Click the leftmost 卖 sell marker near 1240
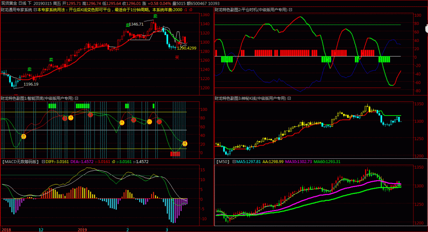This screenshot has height=232, width=428. (30, 69)
